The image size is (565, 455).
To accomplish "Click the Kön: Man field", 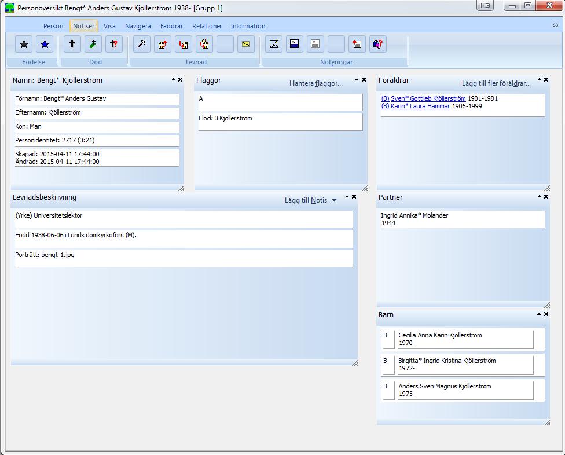I will pos(97,127).
